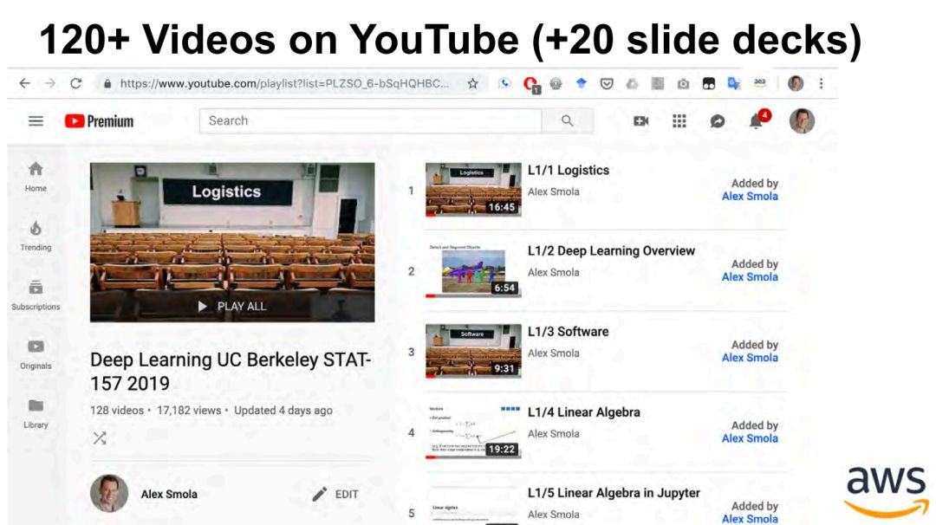The width and height of the screenshot is (936, 525).
Task: Click the pencil EDIT button
Action: click(x=335, y=494)
